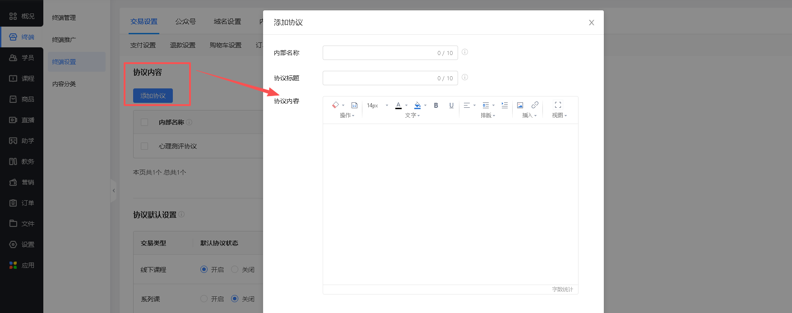Click the font color A icon

click(398, 105)
